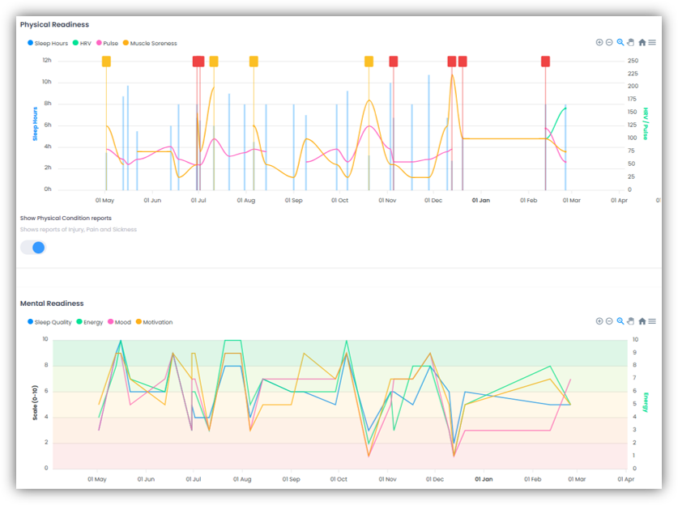Image resolution: width=678 pixels, height=505 pixels.
Task: Click the Pulse legend color dot
Action: pyautogui.click(x=100, y=43)
